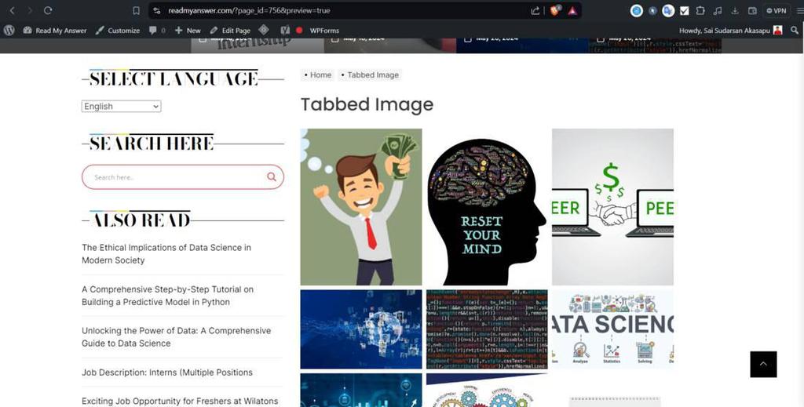Open Exciting Job Opportunity for Freshers at Wilatons
The width and height of the screenshot is (804, 407).
(x=180, y=401)
